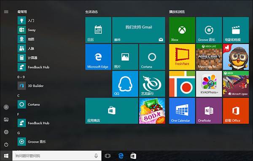Launch Edge from the taskbar
The width and height of the screenshot is (253, 161).
(x=121, y=156)
